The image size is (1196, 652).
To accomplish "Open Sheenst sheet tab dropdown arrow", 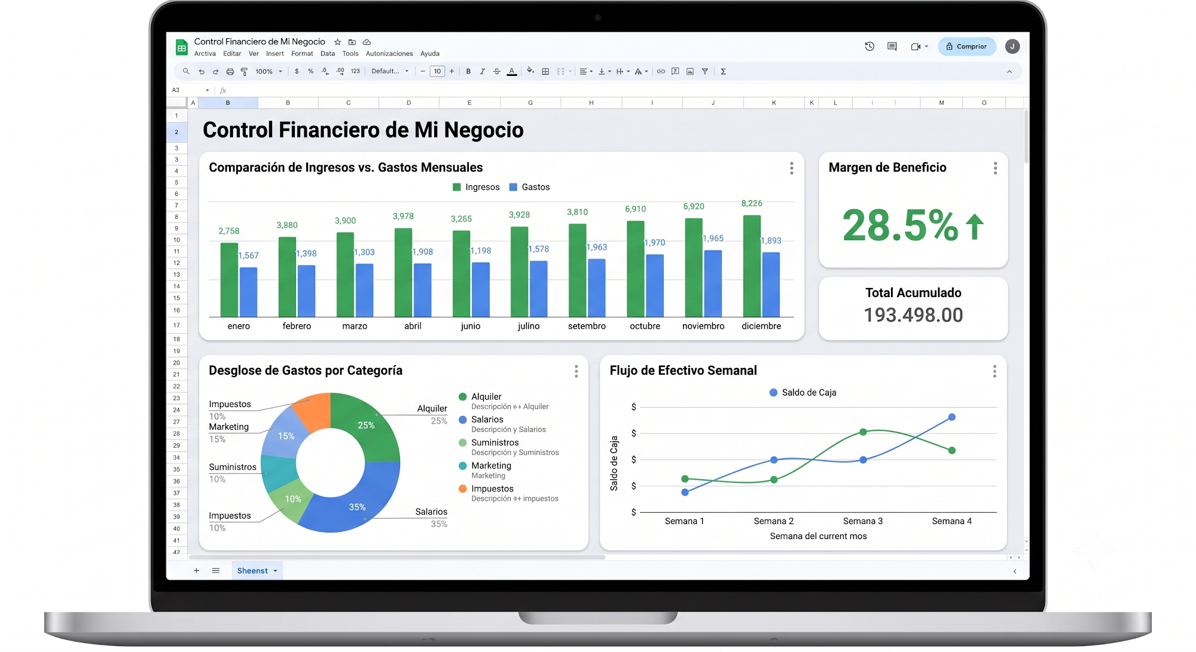I will [276, 571].
